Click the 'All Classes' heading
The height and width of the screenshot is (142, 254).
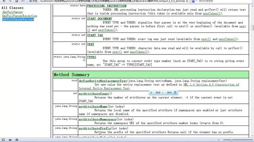pyautogui.click(x=12, y=8)
